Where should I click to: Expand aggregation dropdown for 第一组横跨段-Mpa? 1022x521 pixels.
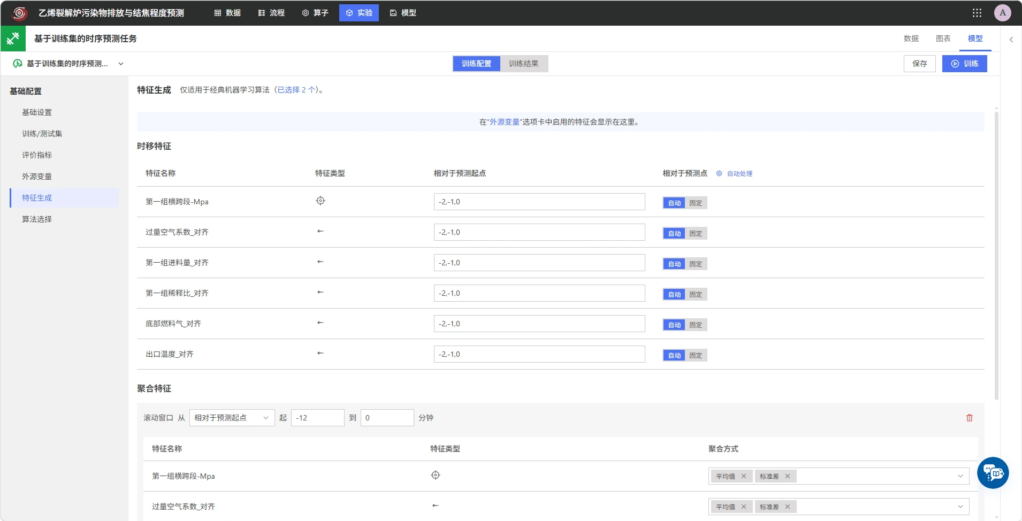[x=960, y=476]
